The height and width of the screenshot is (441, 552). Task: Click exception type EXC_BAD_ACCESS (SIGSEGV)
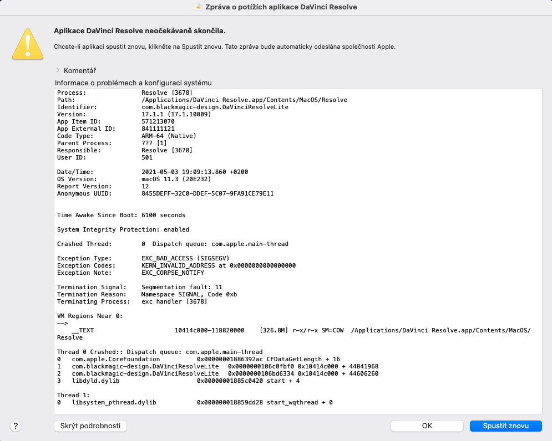click(x=185, y=259)
